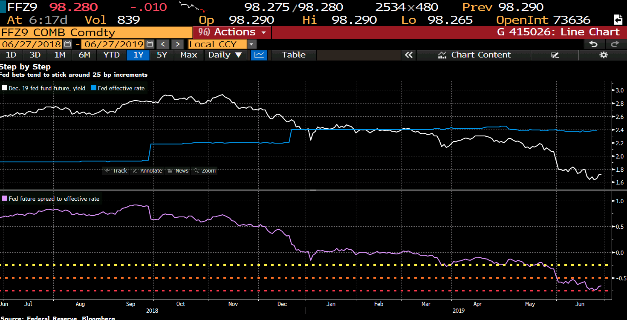627x320 pixels.
Task: Click the FFZ9 COMB Comdty security field
Action: click(96, 32)
